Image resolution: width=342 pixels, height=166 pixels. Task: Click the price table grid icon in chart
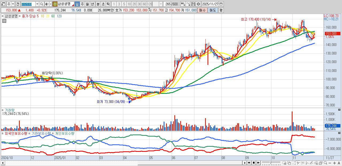[4, 21]
